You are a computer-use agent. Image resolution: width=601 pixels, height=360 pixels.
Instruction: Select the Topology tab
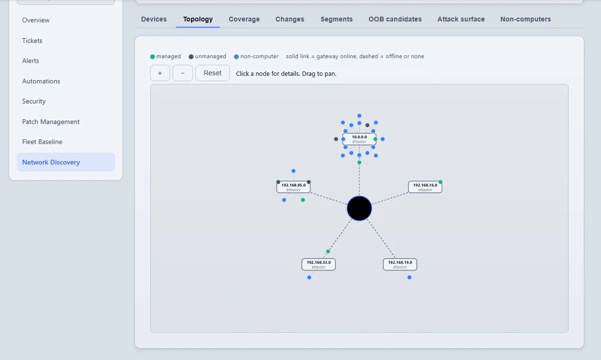(x=198, y=19)
